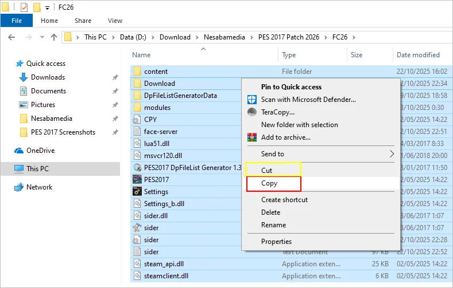Click the New folder quick access toolbar icon
453x288 pixels.
click(x=37, y=7)
